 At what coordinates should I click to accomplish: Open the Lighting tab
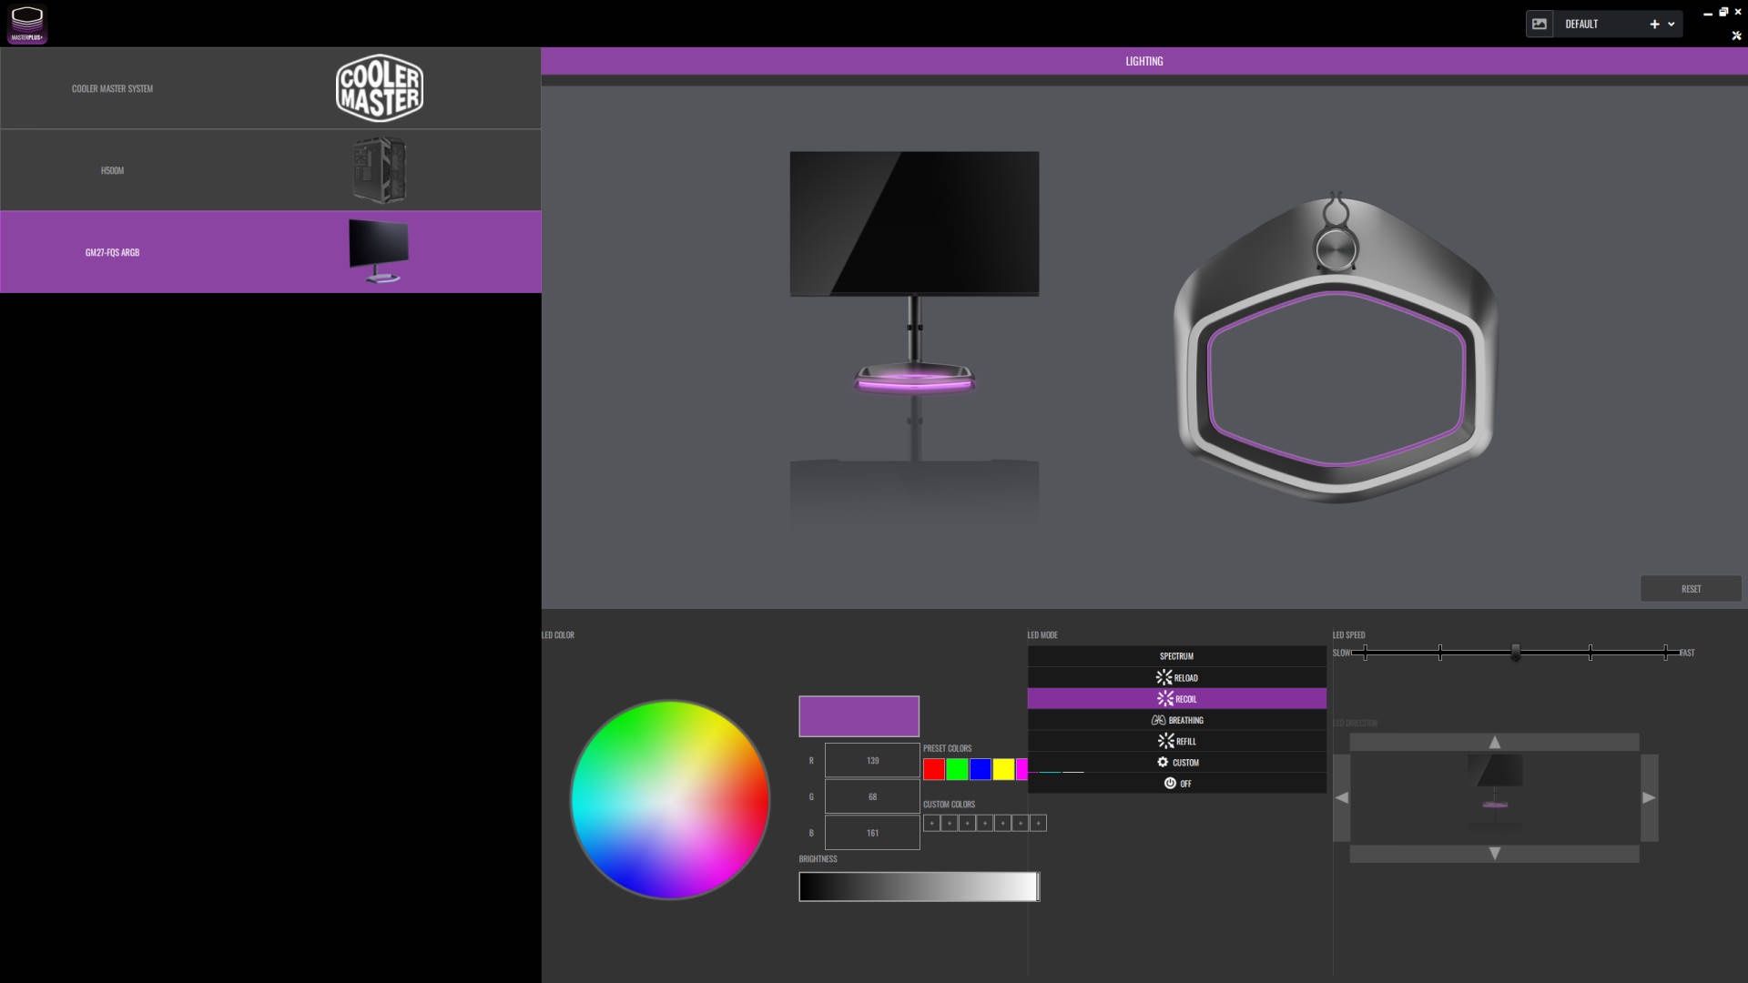1144,61
